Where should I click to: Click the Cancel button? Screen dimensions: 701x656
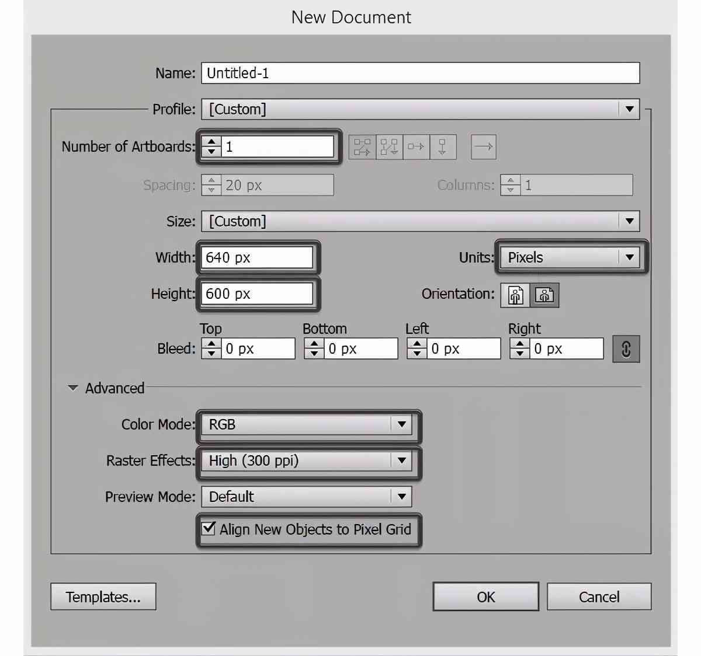tap(599, 596)
